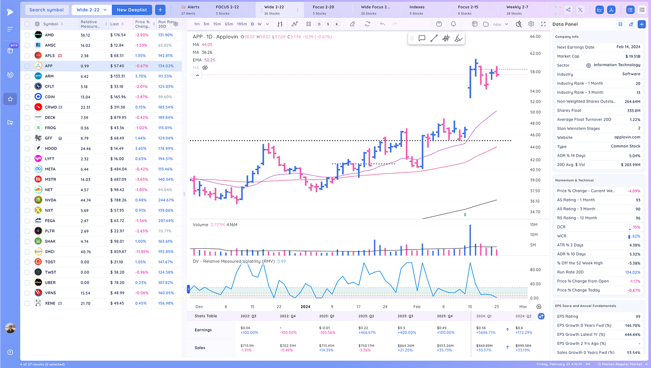
Task: Toggle the hidden MA indicator eye icon
Action: coord(206,67)
